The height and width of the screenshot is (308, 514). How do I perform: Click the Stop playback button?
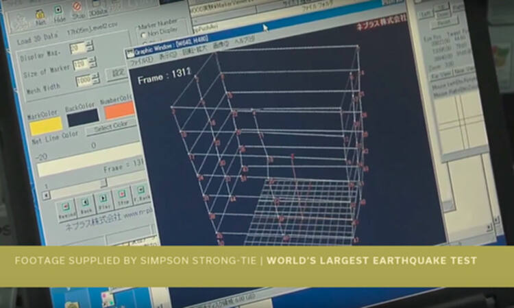click(122, 197)
